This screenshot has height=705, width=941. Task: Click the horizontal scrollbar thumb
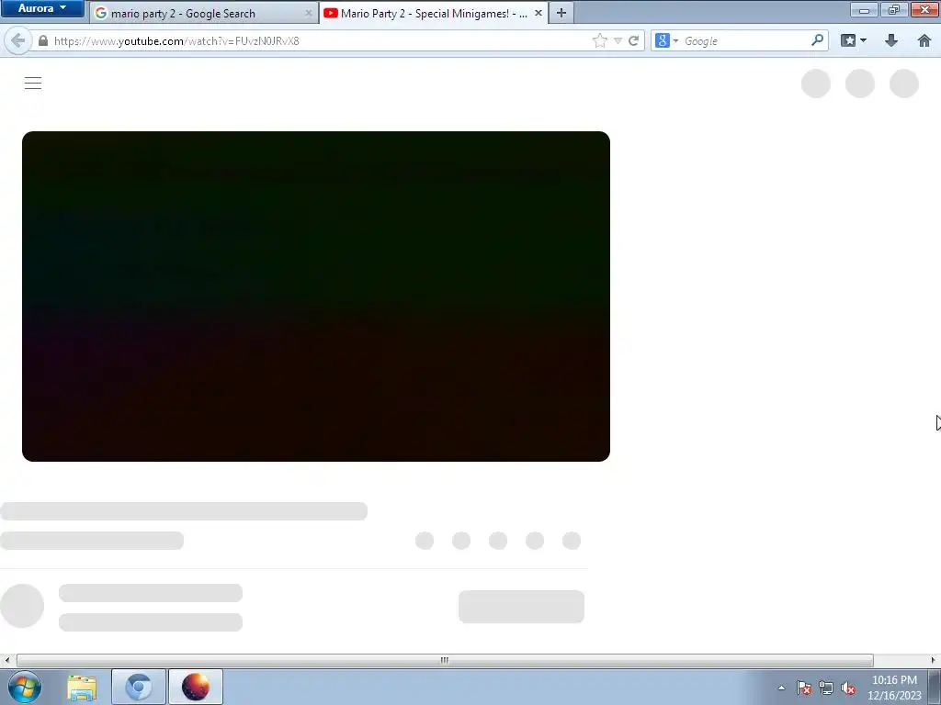[445, 660]
